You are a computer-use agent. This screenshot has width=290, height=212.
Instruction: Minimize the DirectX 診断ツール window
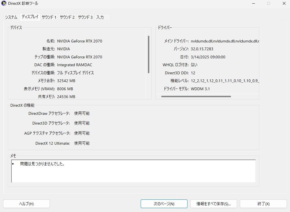pos(254,3)
